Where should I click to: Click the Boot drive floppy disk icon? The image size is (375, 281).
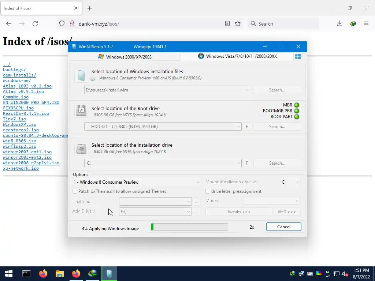[81, 110]
